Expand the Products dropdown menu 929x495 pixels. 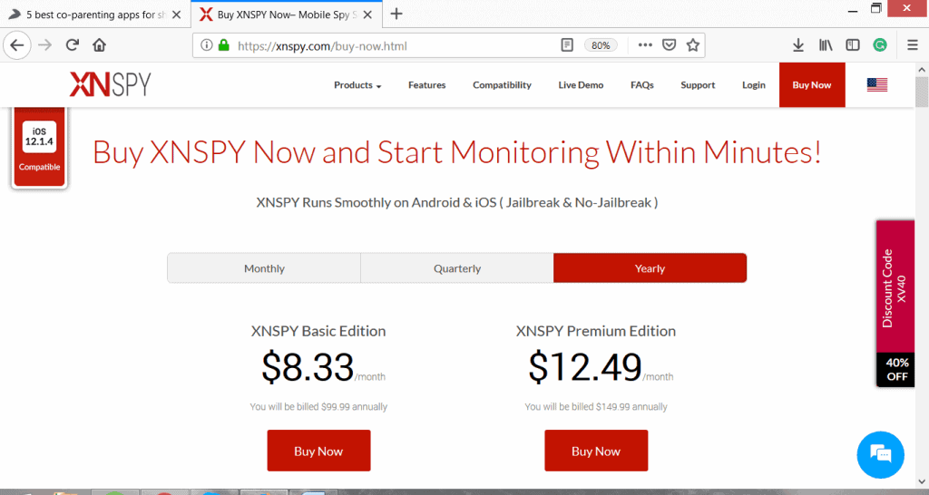[x=357, y=85]
